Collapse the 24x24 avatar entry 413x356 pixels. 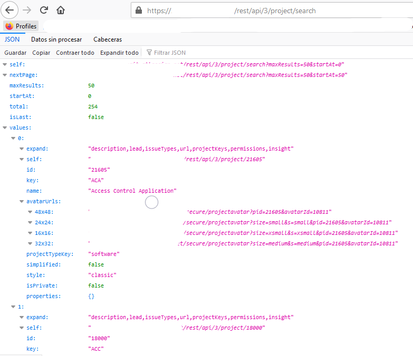pyautogui.click(x=30, y=222)
